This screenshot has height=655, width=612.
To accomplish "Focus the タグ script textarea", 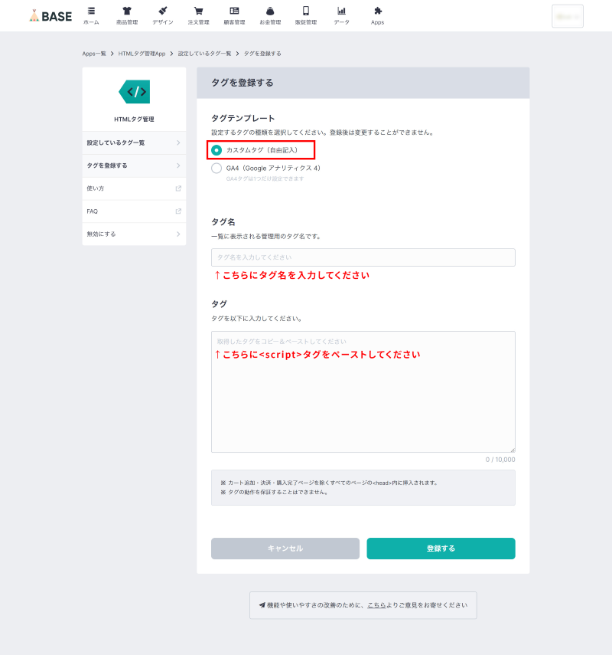I will [x=363, y=391].
